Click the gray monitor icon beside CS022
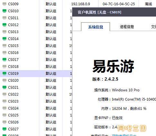The width and height of the screenshot is (156, 136). (x=5, y=94)
